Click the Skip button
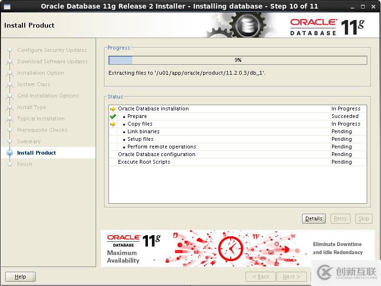 (x=363, y=218)
